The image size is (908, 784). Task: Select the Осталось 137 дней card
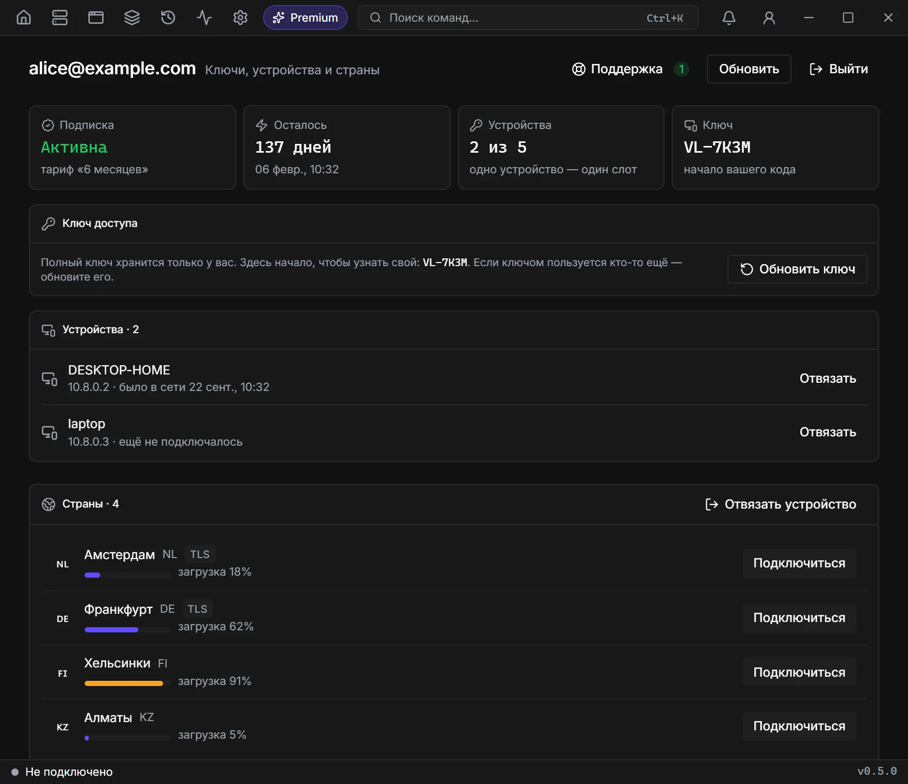click(x=347, y=148)
